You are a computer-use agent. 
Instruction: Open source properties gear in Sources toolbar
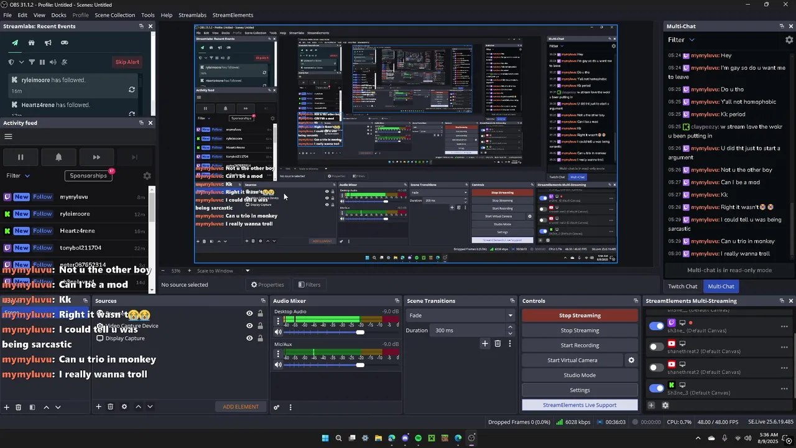[x=124, y=407]
